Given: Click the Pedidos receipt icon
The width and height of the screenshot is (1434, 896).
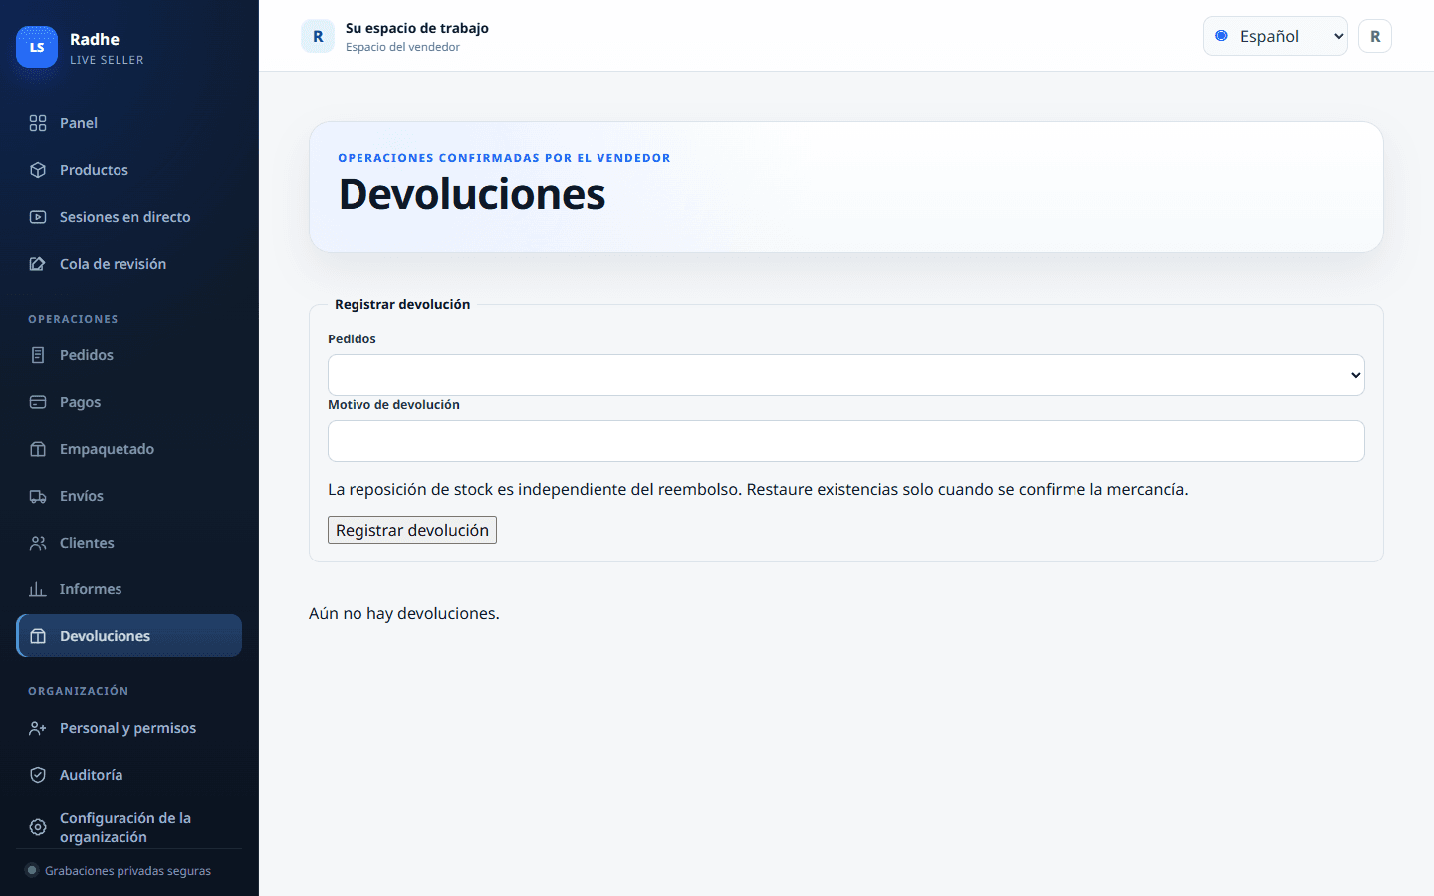Looking at the screenshot, I should click(38, 355).
